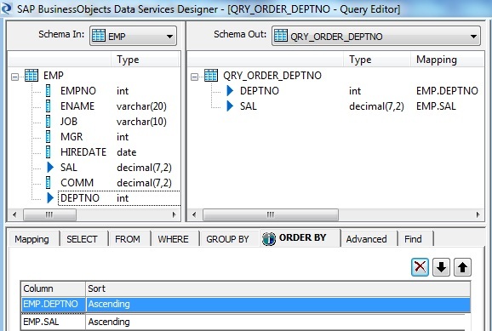Select DEPTNO output column in QRY_ORDER_DEPTNO
Viewport: 492px width, 331px height.
pos(260,91)
